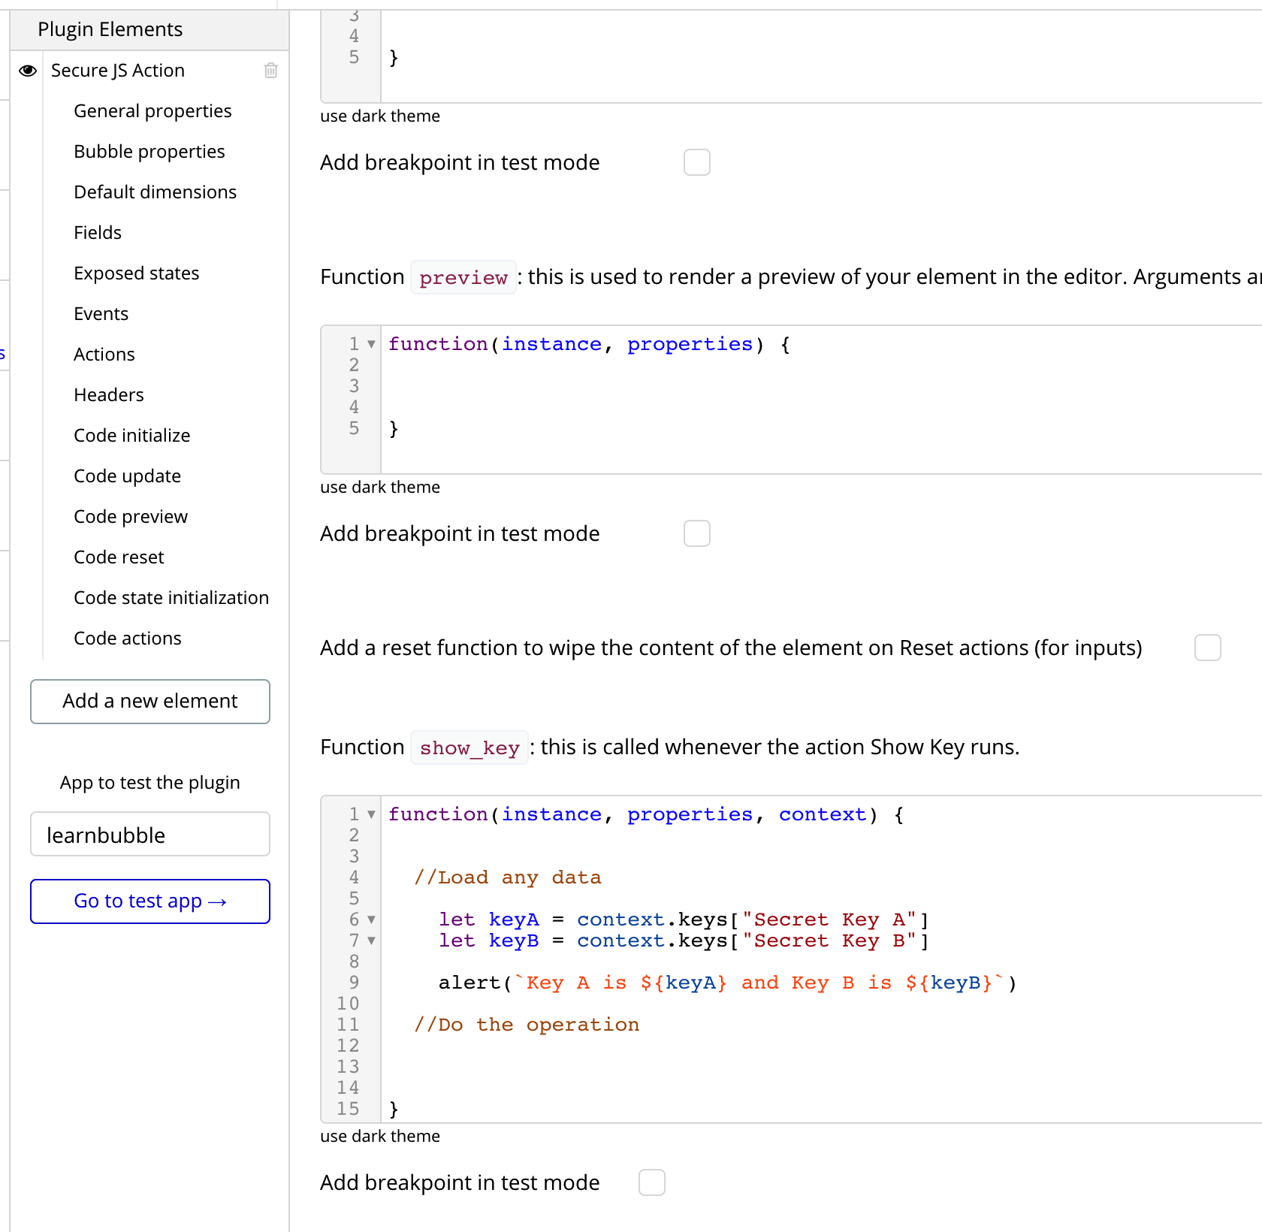Toggle fold arrow at line 7 keyB

(371, 941)
